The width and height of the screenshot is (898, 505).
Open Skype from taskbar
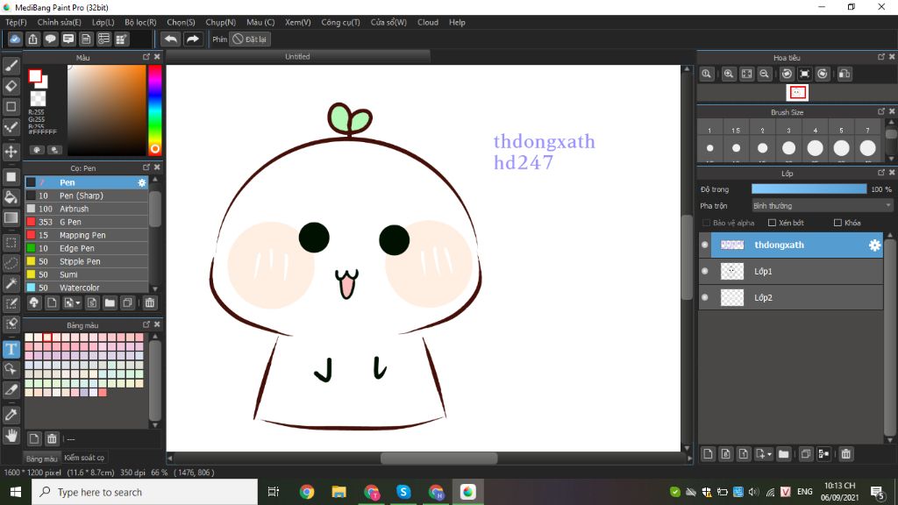403,493
